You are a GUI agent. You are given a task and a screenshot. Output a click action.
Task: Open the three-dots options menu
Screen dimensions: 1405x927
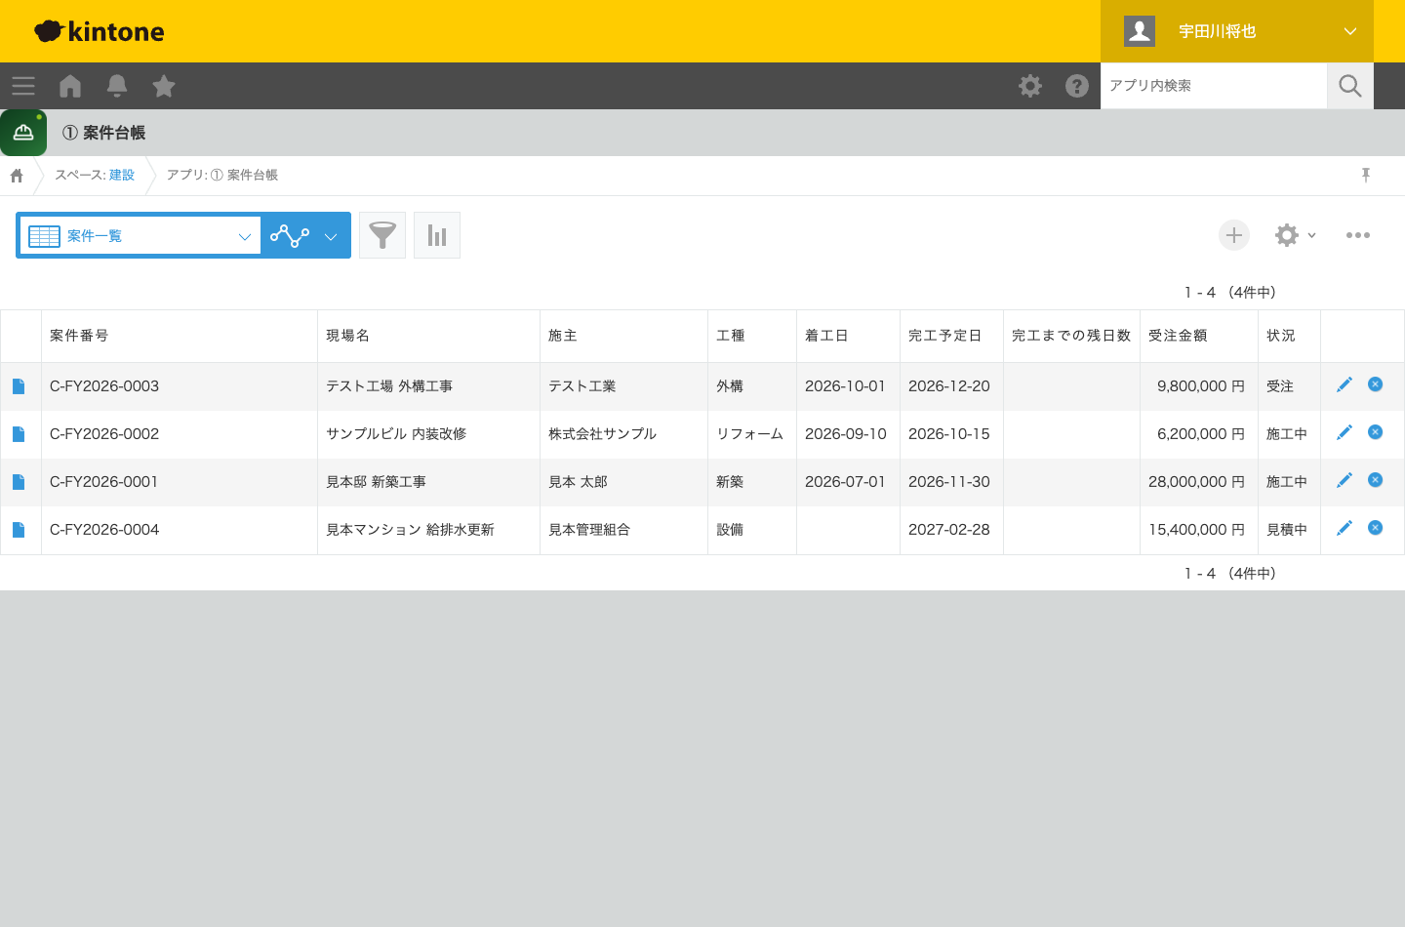point(1358,235)
